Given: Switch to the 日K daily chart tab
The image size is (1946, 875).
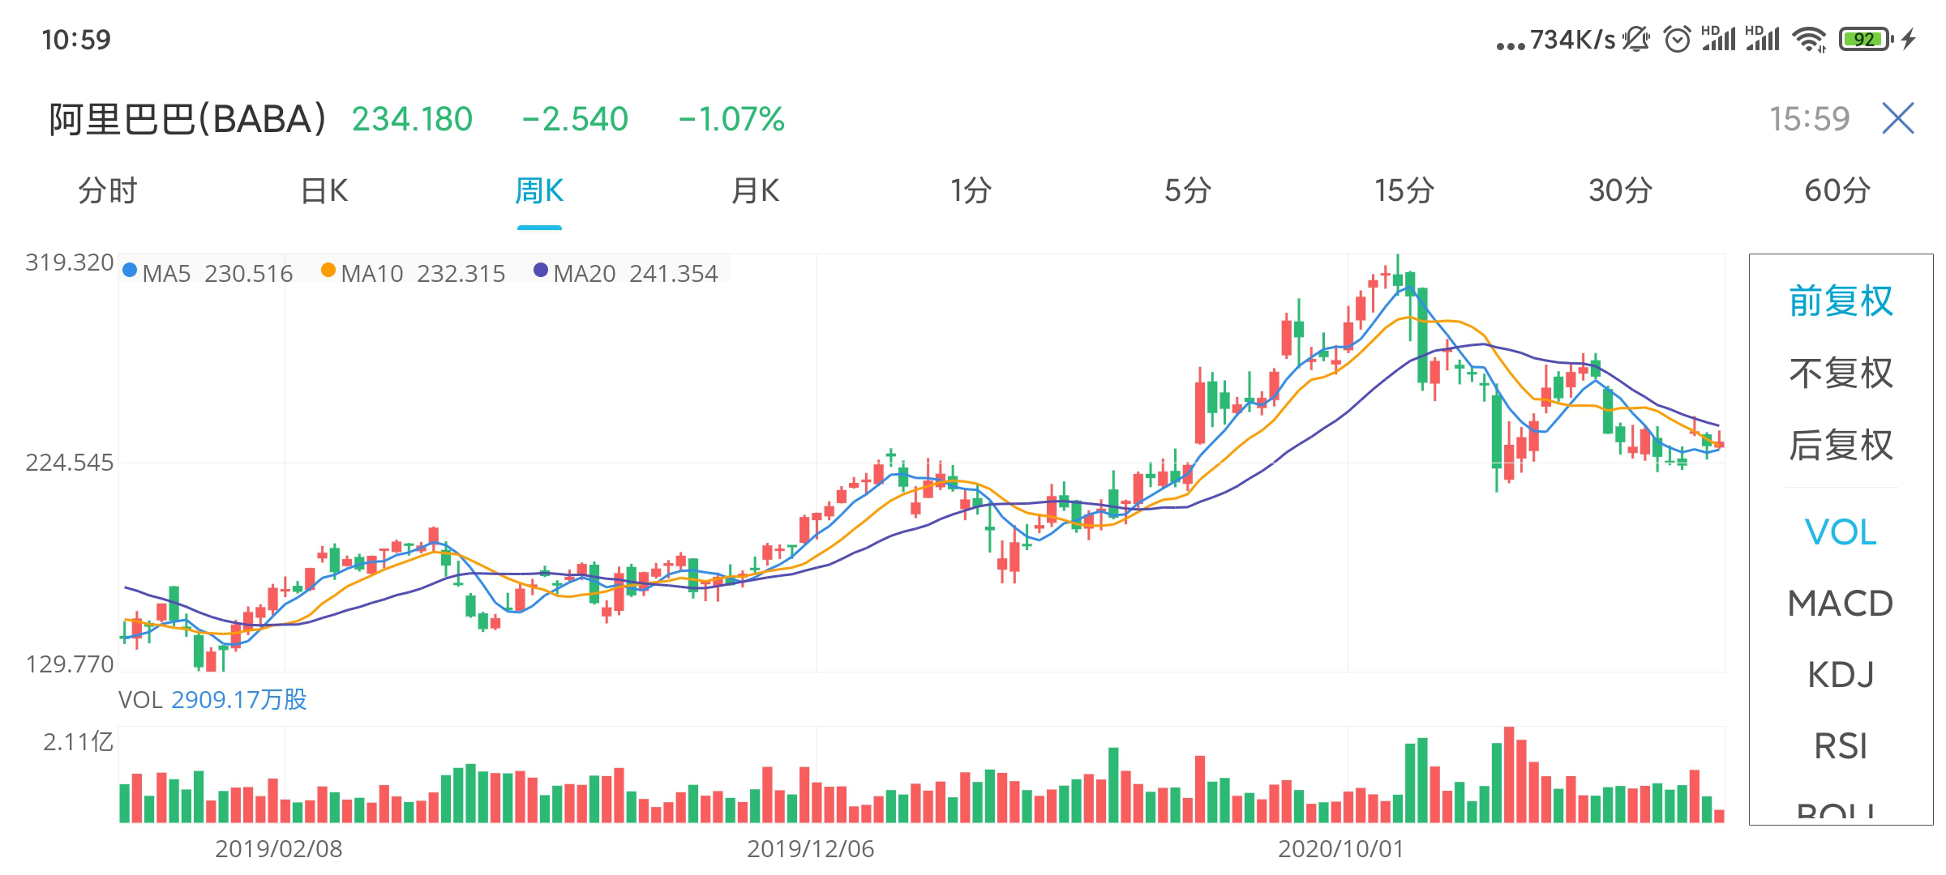Looking at the screenshot, I should pos(324,191).
